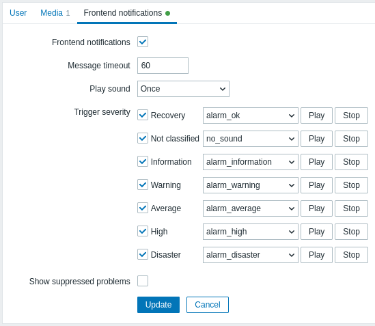Viewport: 375px width, 326px height.
Task: Uncheck the Disaster severity checkbox
Action: 143,254
